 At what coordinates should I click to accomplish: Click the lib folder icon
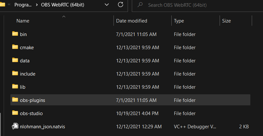[x=15, y=86]
